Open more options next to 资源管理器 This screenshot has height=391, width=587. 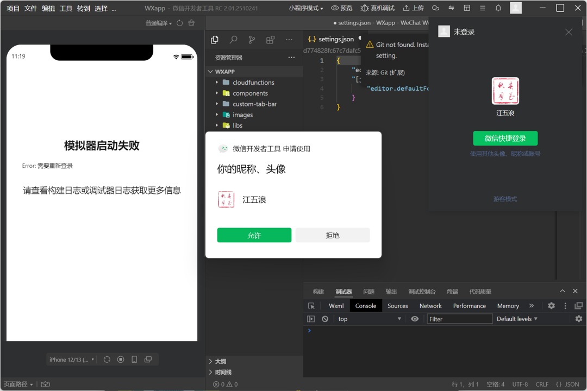pos(291,58)
